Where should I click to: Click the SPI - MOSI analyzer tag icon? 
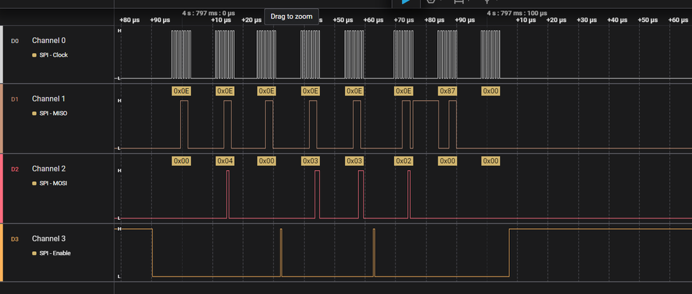(34, 183)
